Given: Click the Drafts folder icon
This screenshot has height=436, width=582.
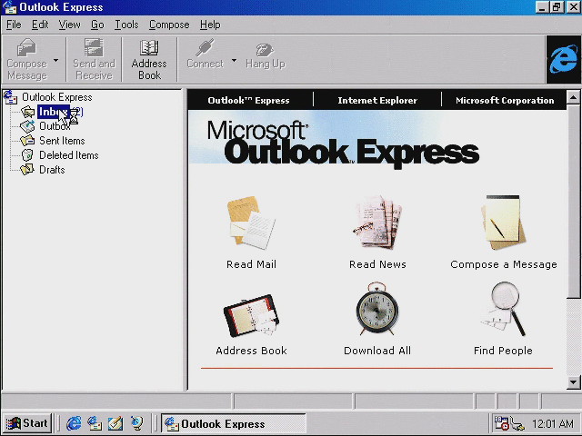Looking at the screenshot, I should [28, 170].
